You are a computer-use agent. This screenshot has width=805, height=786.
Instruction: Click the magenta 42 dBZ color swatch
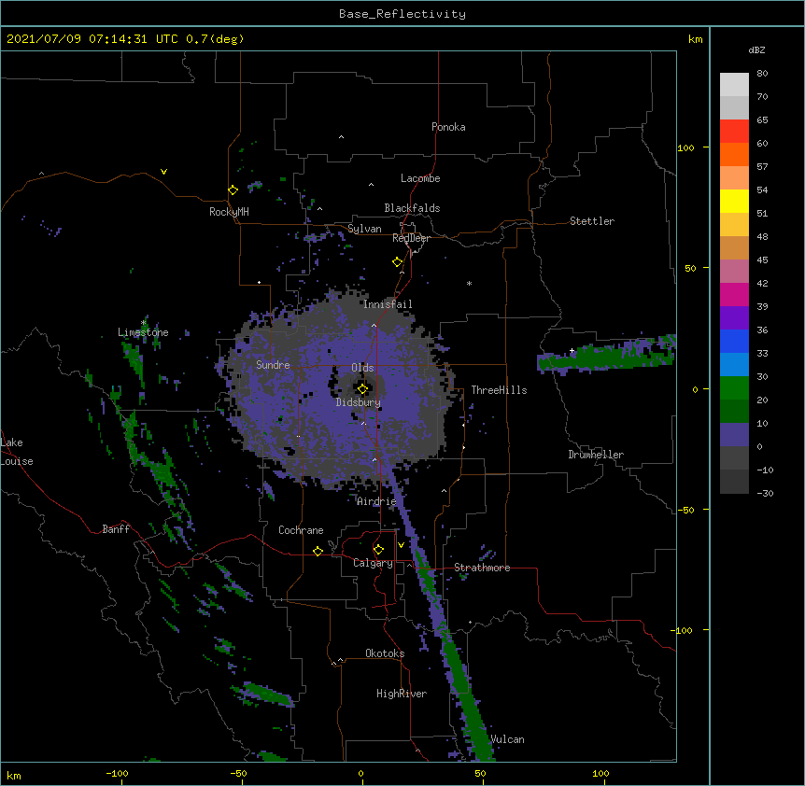pyautogui.click(x=734, y=295)
